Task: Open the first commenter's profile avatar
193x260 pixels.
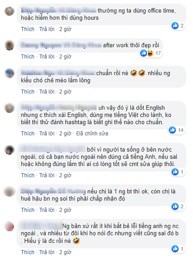Action: 9,11
